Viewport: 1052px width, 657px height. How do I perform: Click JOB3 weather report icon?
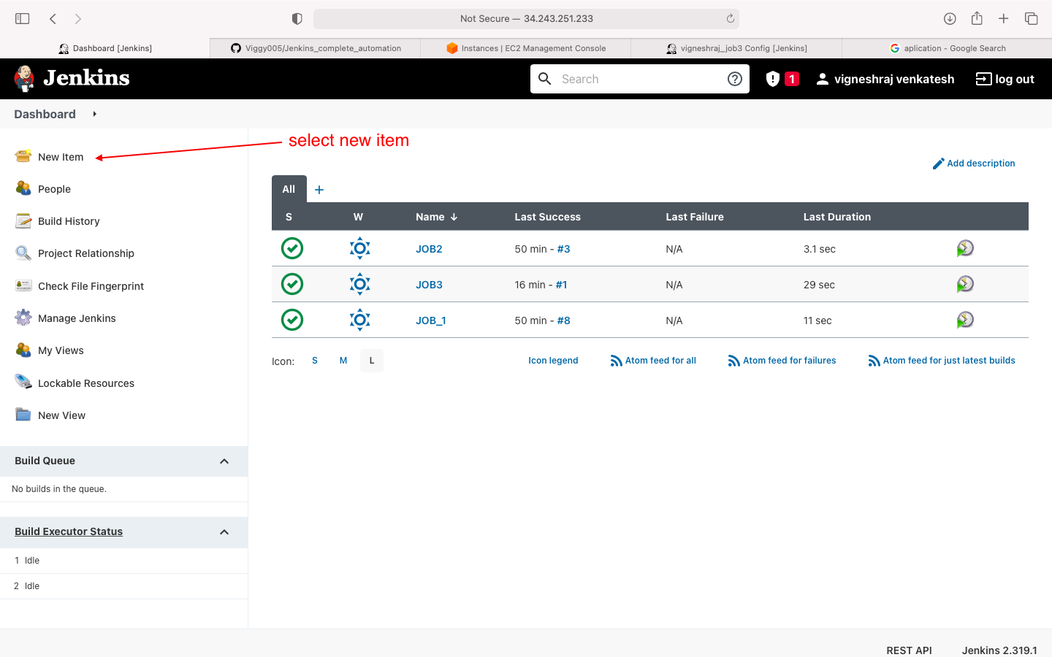[360, 284]
